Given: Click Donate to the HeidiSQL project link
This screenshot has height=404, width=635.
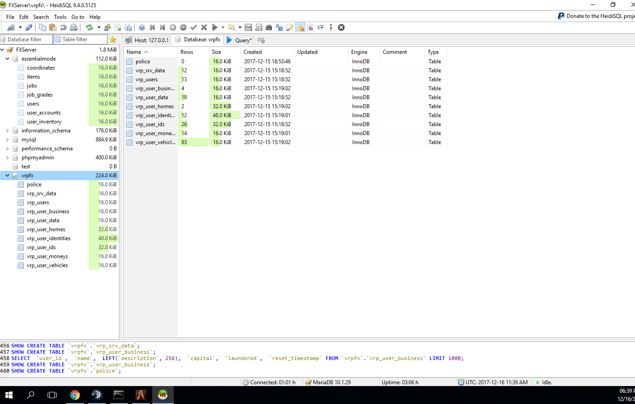Looking at the screenshot, I should pos(596,16).
